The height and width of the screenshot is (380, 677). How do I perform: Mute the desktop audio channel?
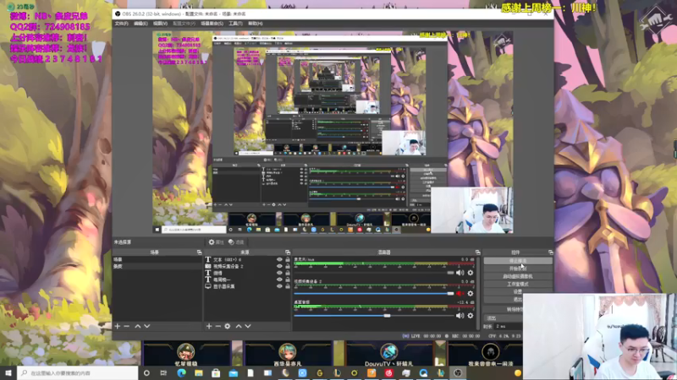click(x=460, y=316)
